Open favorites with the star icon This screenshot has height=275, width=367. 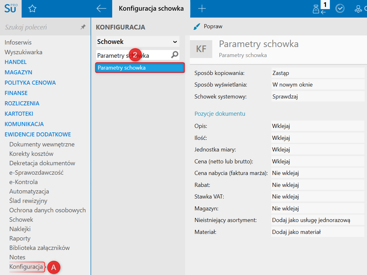point(32,9)
